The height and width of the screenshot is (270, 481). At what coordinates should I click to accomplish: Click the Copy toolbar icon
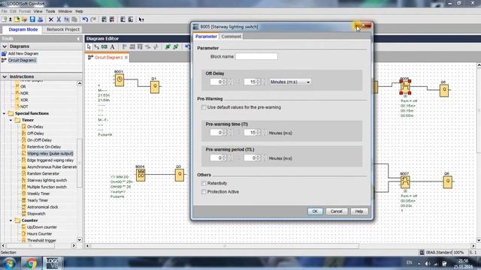(67, 19)
